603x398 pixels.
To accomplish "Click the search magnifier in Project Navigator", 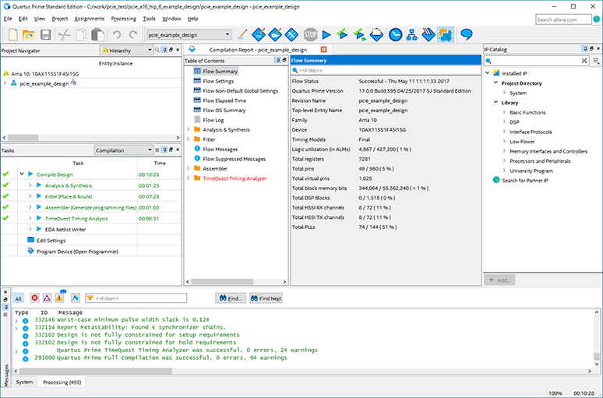I will 157,50.
